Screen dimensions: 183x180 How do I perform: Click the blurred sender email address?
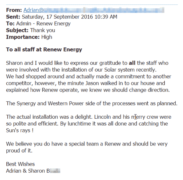[x=104, y=10]
